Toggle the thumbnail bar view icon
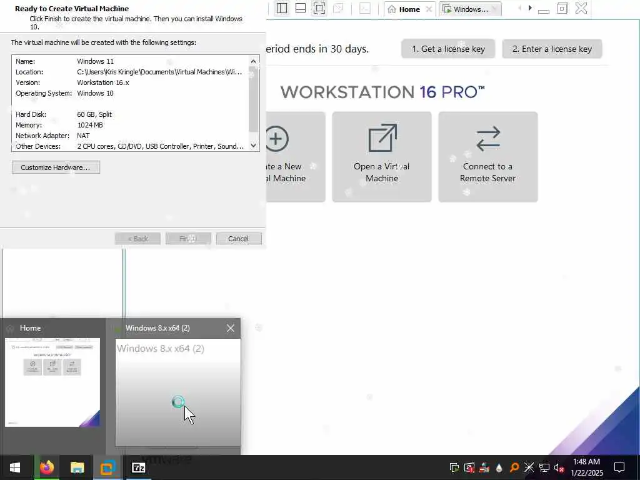The height and width of the screenshot is (480, 640). 301,8
